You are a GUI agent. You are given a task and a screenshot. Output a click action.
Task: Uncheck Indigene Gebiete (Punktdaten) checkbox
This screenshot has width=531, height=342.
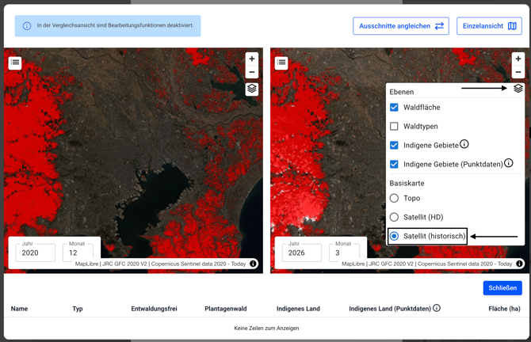[394, 165]
